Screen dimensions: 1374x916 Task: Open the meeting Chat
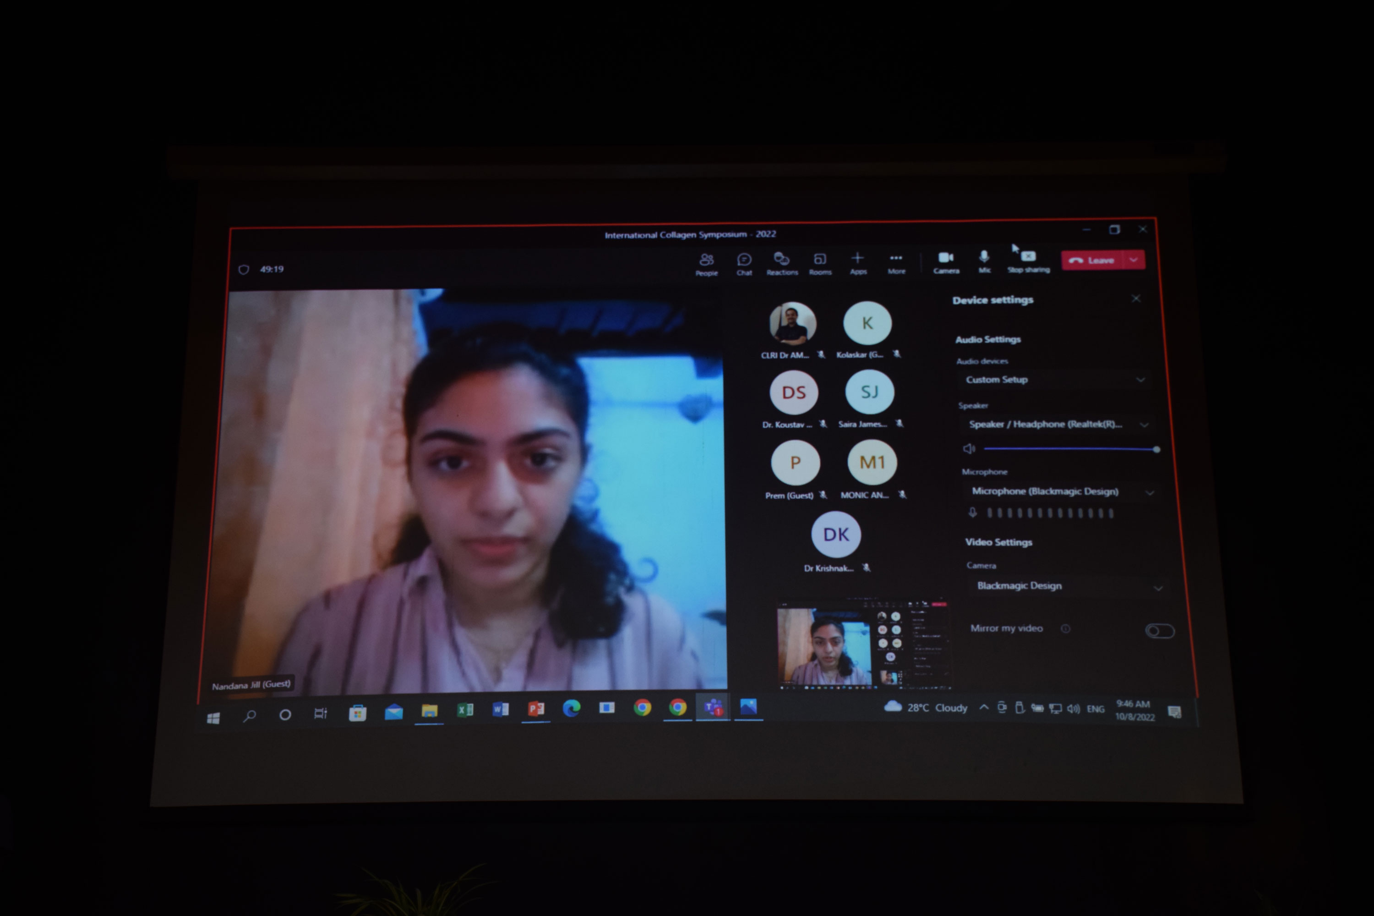[x=744, y=263]
